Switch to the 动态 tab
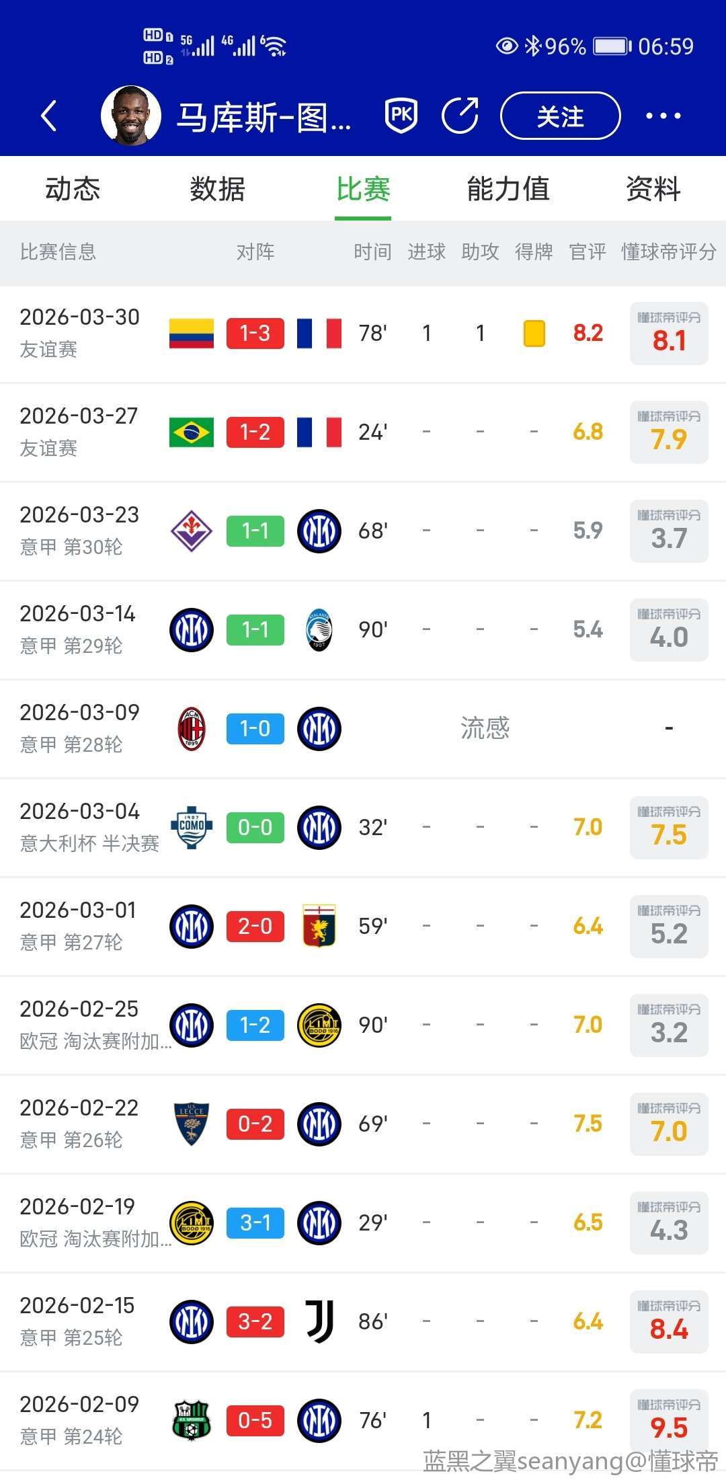The width and height of the screenshot is (726, 1482). tap(73, 189)
